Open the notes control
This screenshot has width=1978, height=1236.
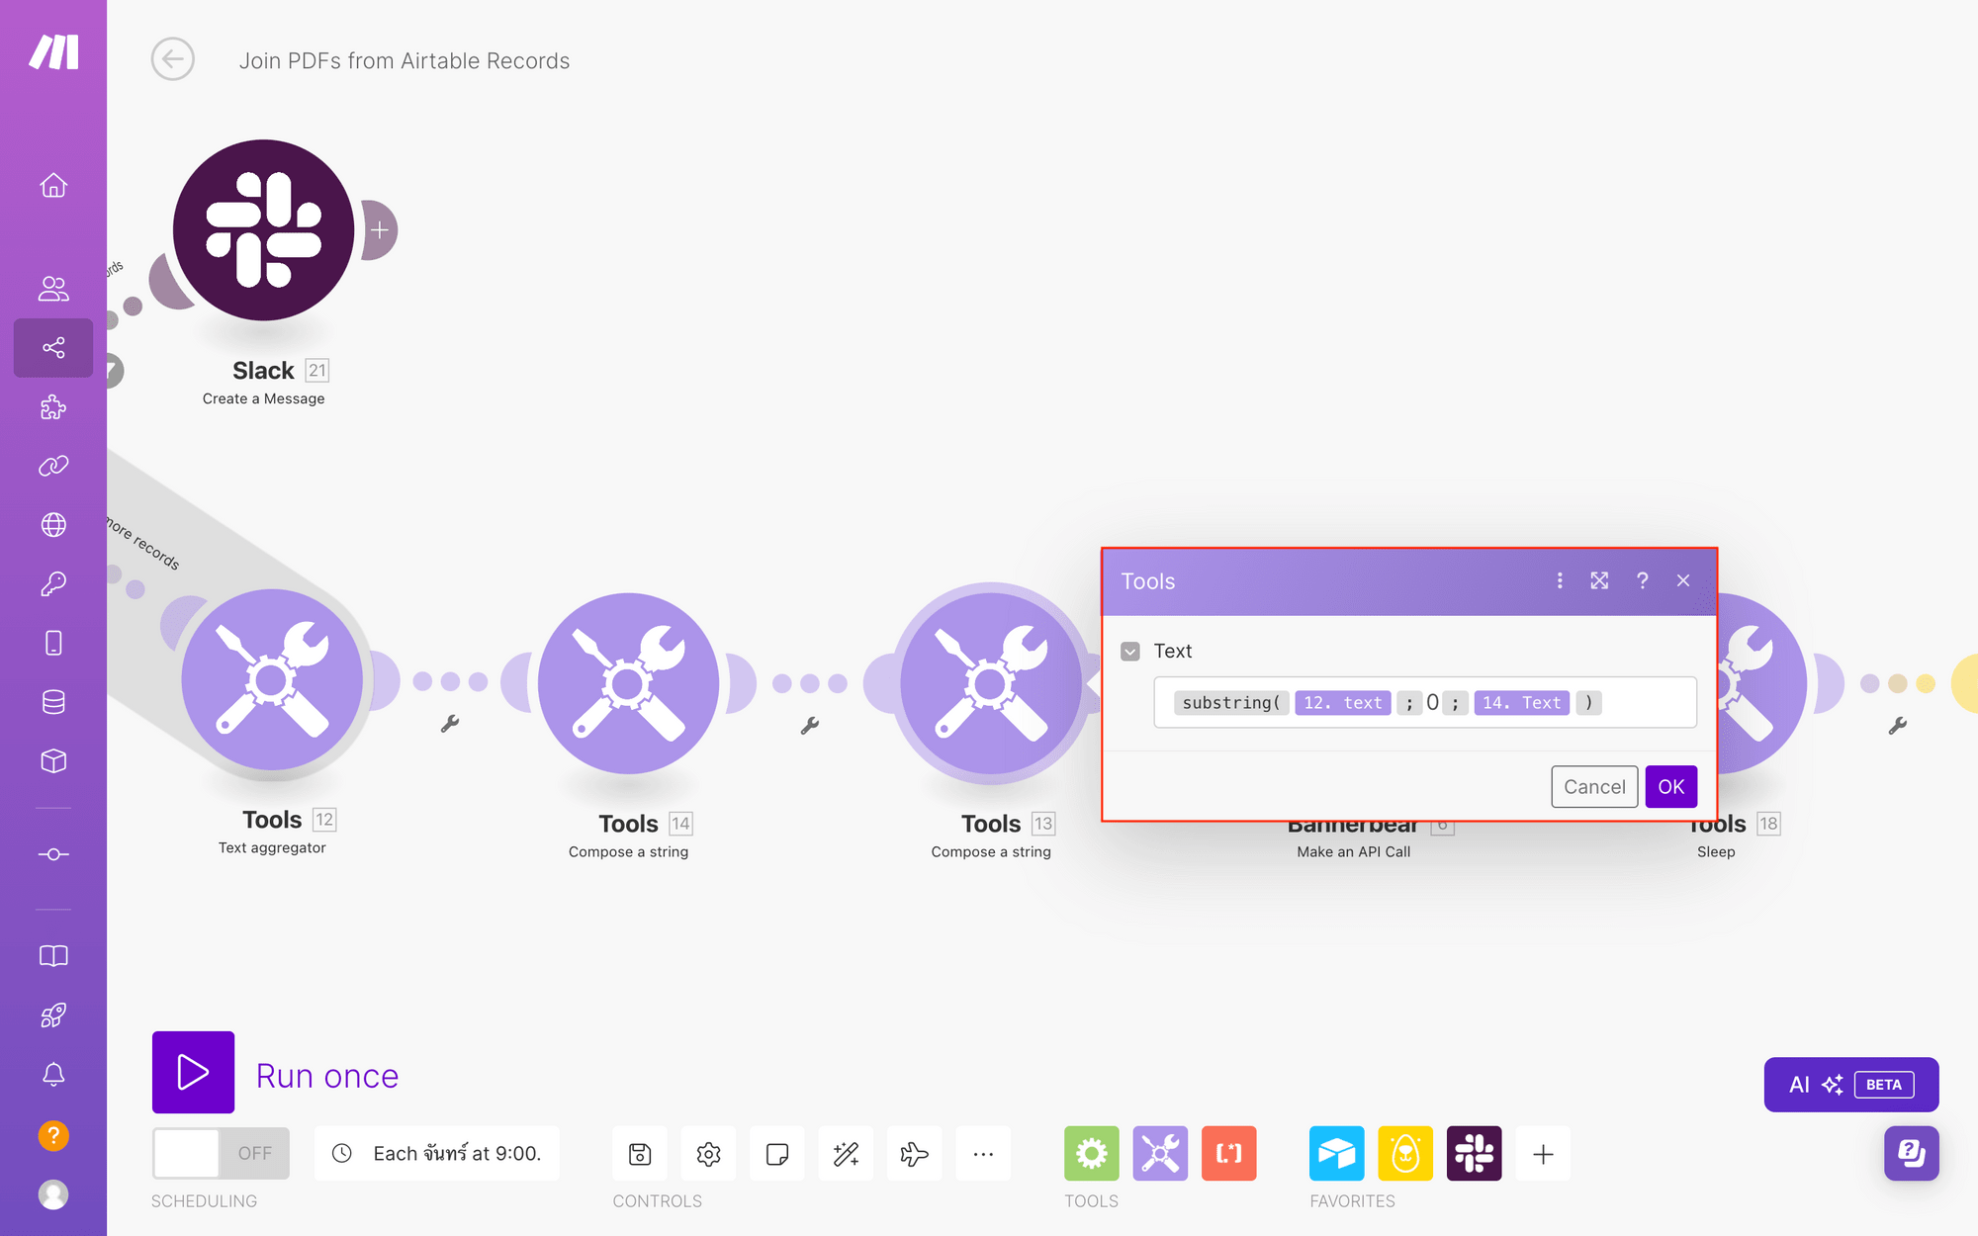coord(777,1154)
